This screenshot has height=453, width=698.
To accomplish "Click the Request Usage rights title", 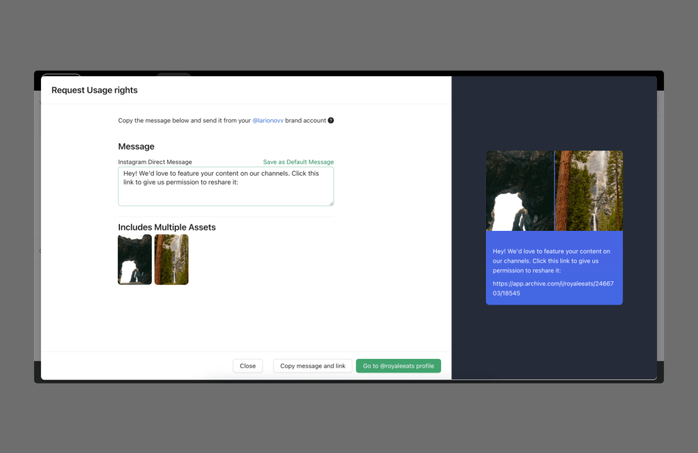I will (95, 90).
